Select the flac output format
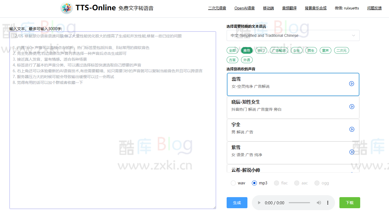This screenshot has height=219, width=389. point(276,183)
